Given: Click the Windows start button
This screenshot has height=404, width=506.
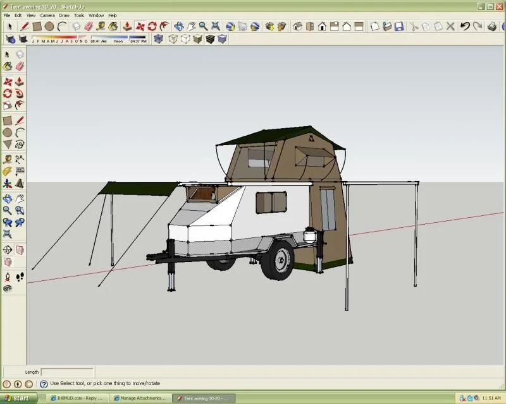Looking at the screenshot, I should coord(18,398).
